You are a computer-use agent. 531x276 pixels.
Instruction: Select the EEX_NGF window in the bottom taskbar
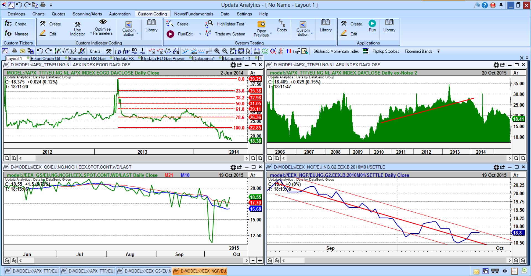(x=199, y=271)
